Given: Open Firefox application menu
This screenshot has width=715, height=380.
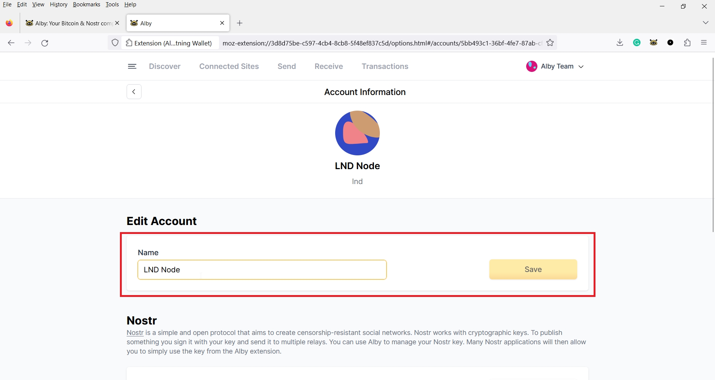Looking at the screenshot, I should coord(704,43).
